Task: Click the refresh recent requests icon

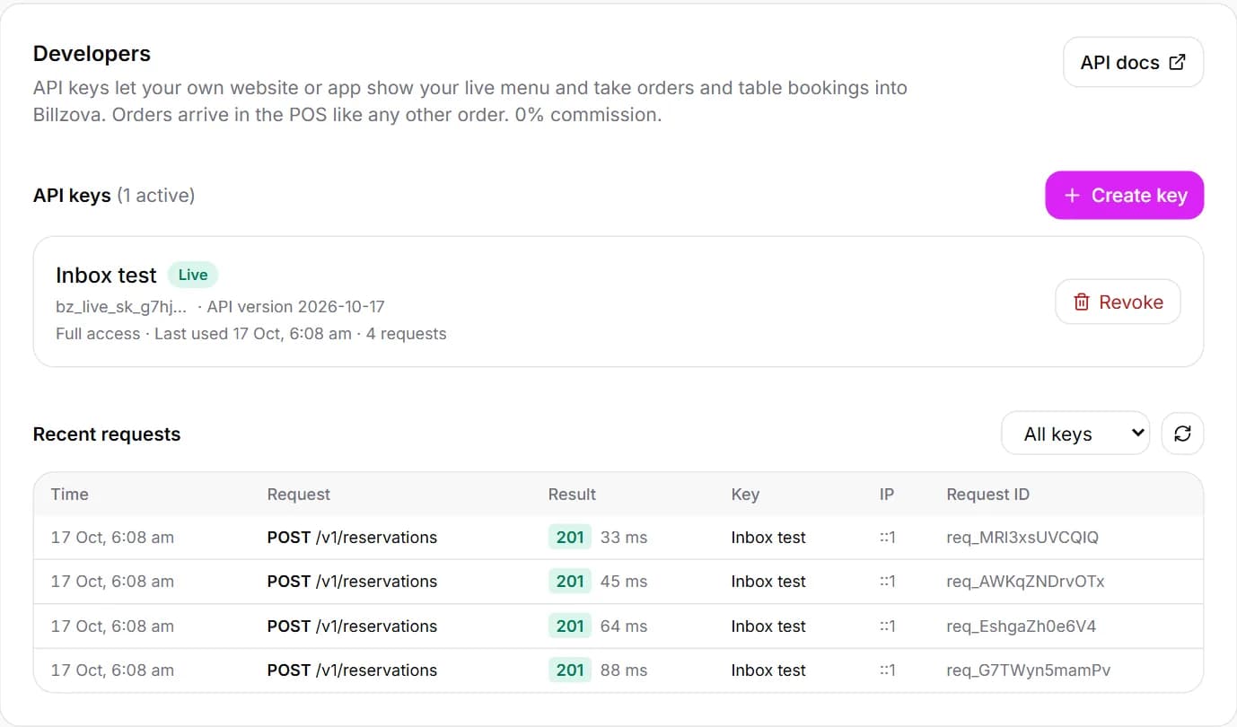Action: coord(1182,434)
